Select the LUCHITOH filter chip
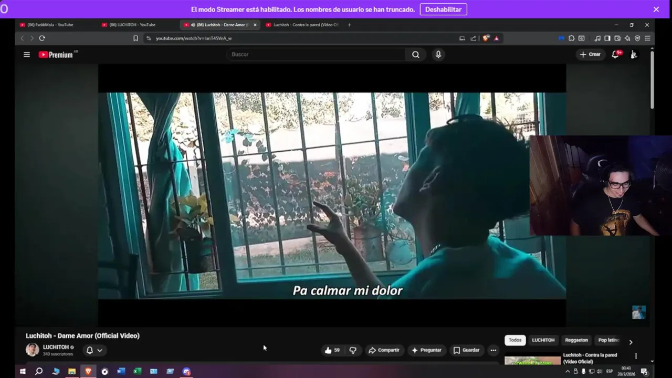This screenshot has width=672, height=378. [x=543, y=340]
